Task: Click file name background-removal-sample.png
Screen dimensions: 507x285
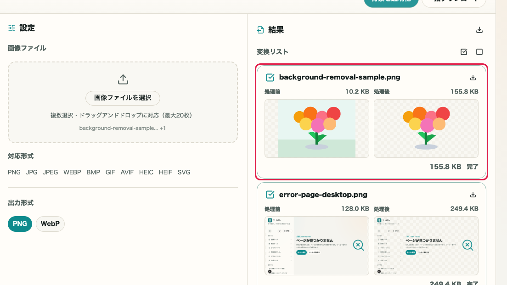Action: click(x=339, y=77)
